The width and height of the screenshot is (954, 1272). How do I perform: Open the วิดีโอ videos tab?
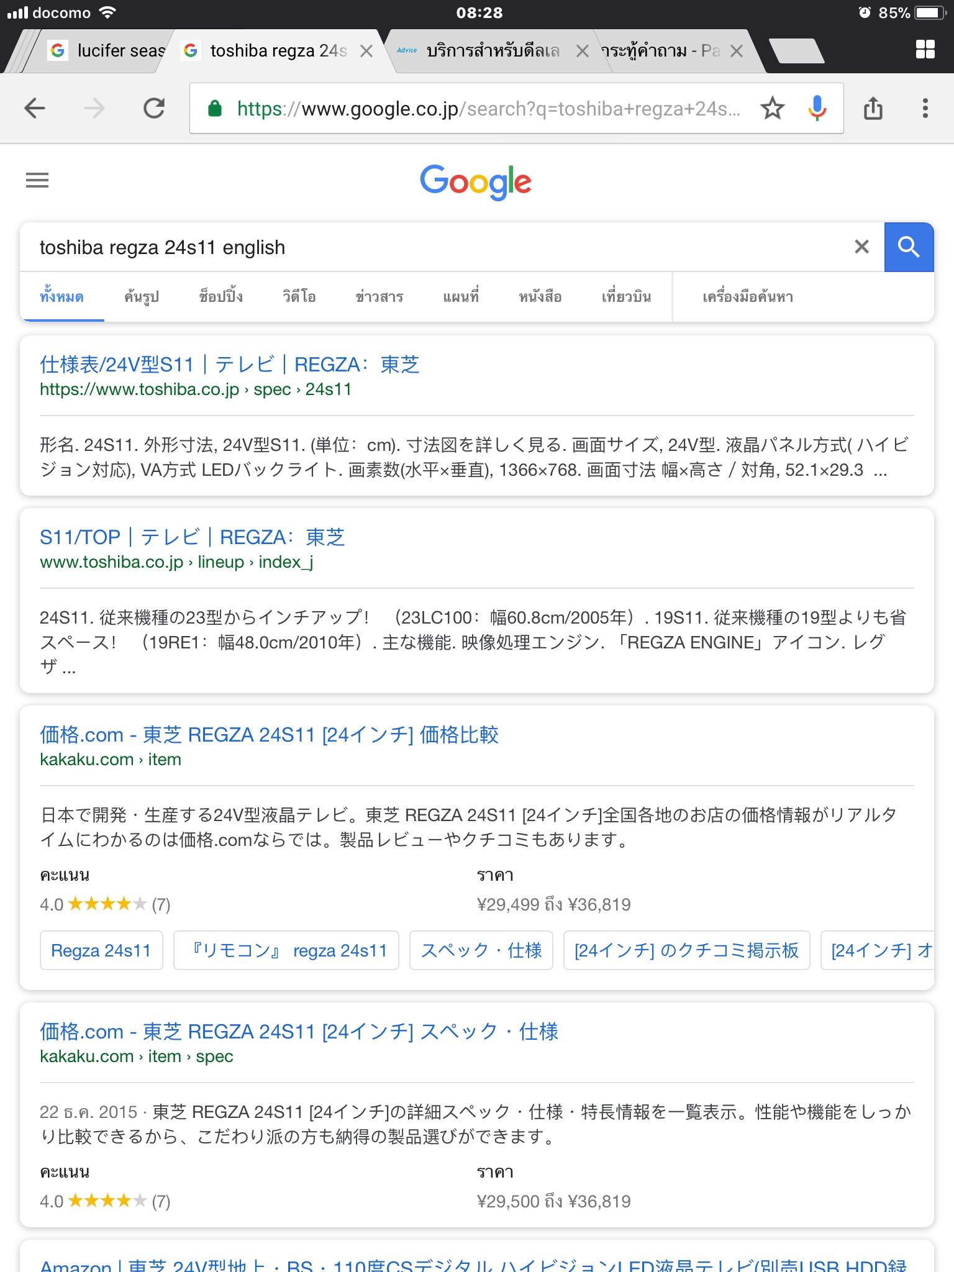pyautogui.click(x=299, y=297)
